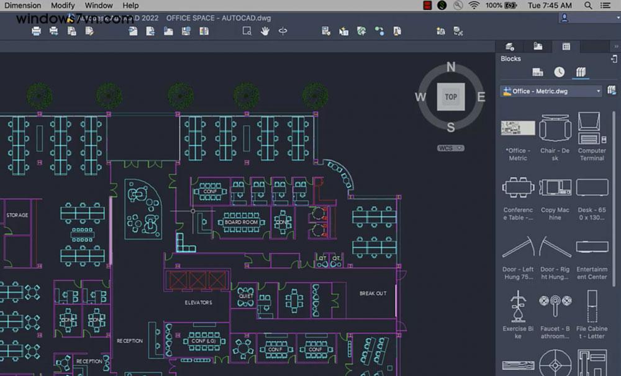The image size is (621, 376).
Task: Click the stacked pages icon next to printers
Action: click(71, 31)
